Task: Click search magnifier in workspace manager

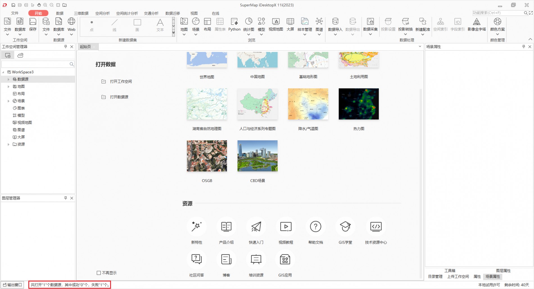Action: coord(72,64)
